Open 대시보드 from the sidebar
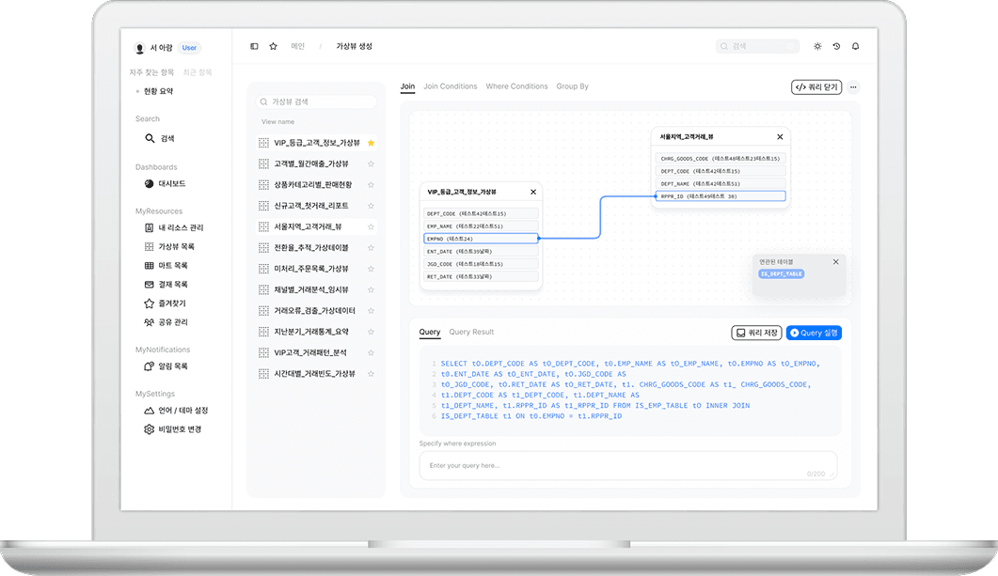 tap(171, 184)
